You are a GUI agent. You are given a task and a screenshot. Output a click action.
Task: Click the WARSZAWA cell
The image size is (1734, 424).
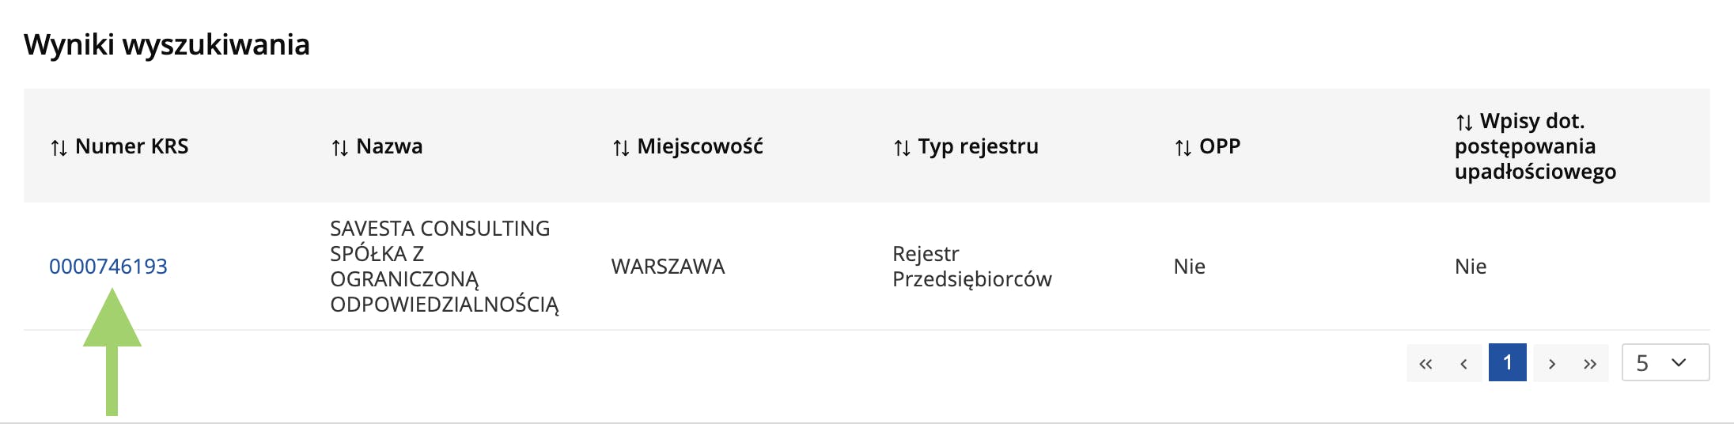click(x=668, y=267)
